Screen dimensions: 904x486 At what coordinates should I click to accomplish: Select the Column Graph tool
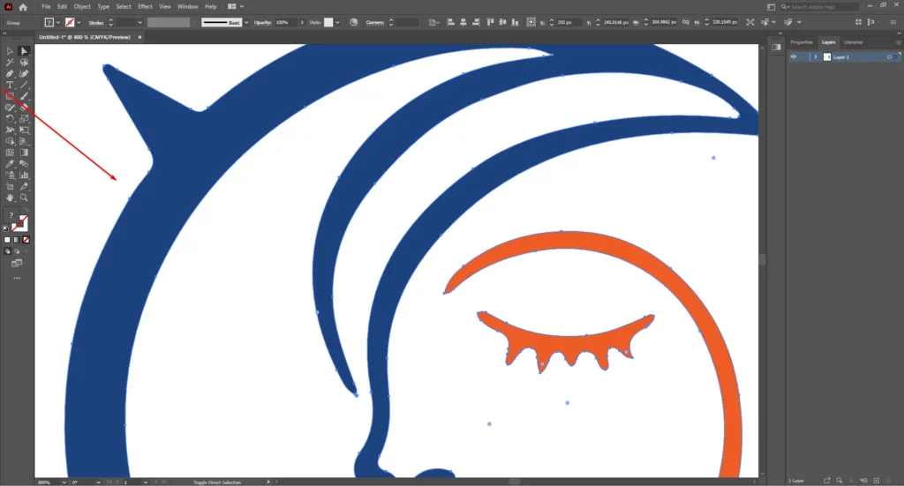tap(24, 175)
